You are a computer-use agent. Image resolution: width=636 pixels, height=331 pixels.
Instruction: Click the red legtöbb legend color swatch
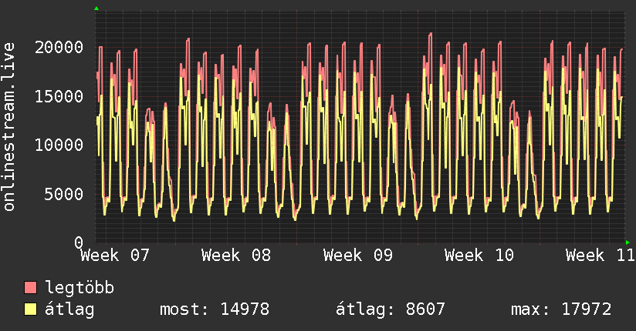click(x=31, y=288)
